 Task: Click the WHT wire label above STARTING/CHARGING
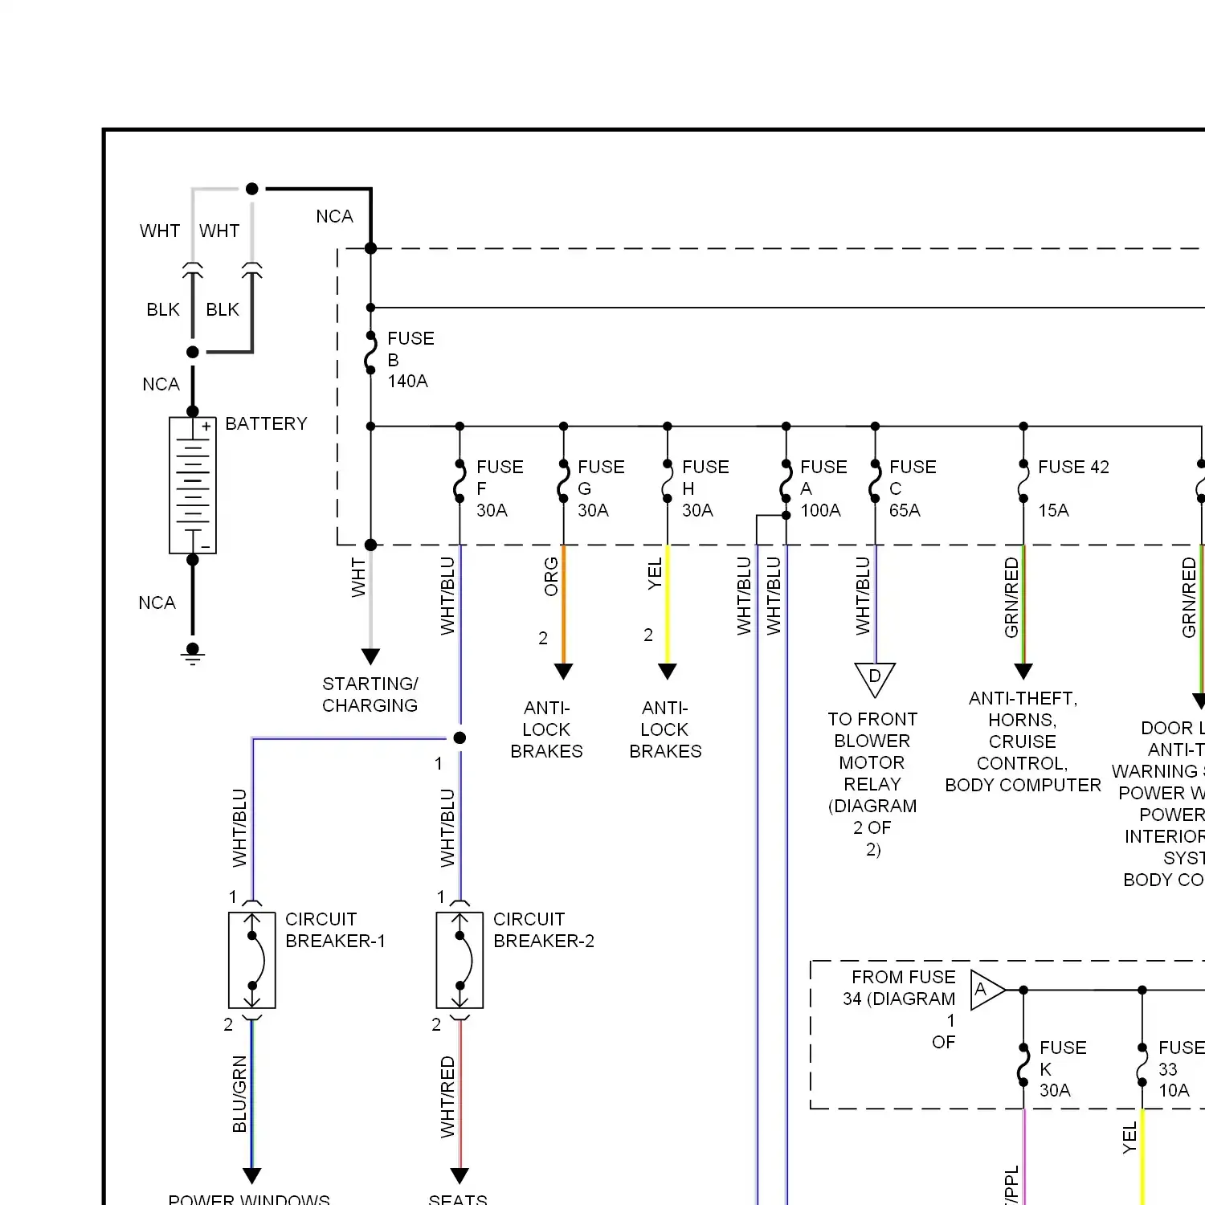click(358, 578)
